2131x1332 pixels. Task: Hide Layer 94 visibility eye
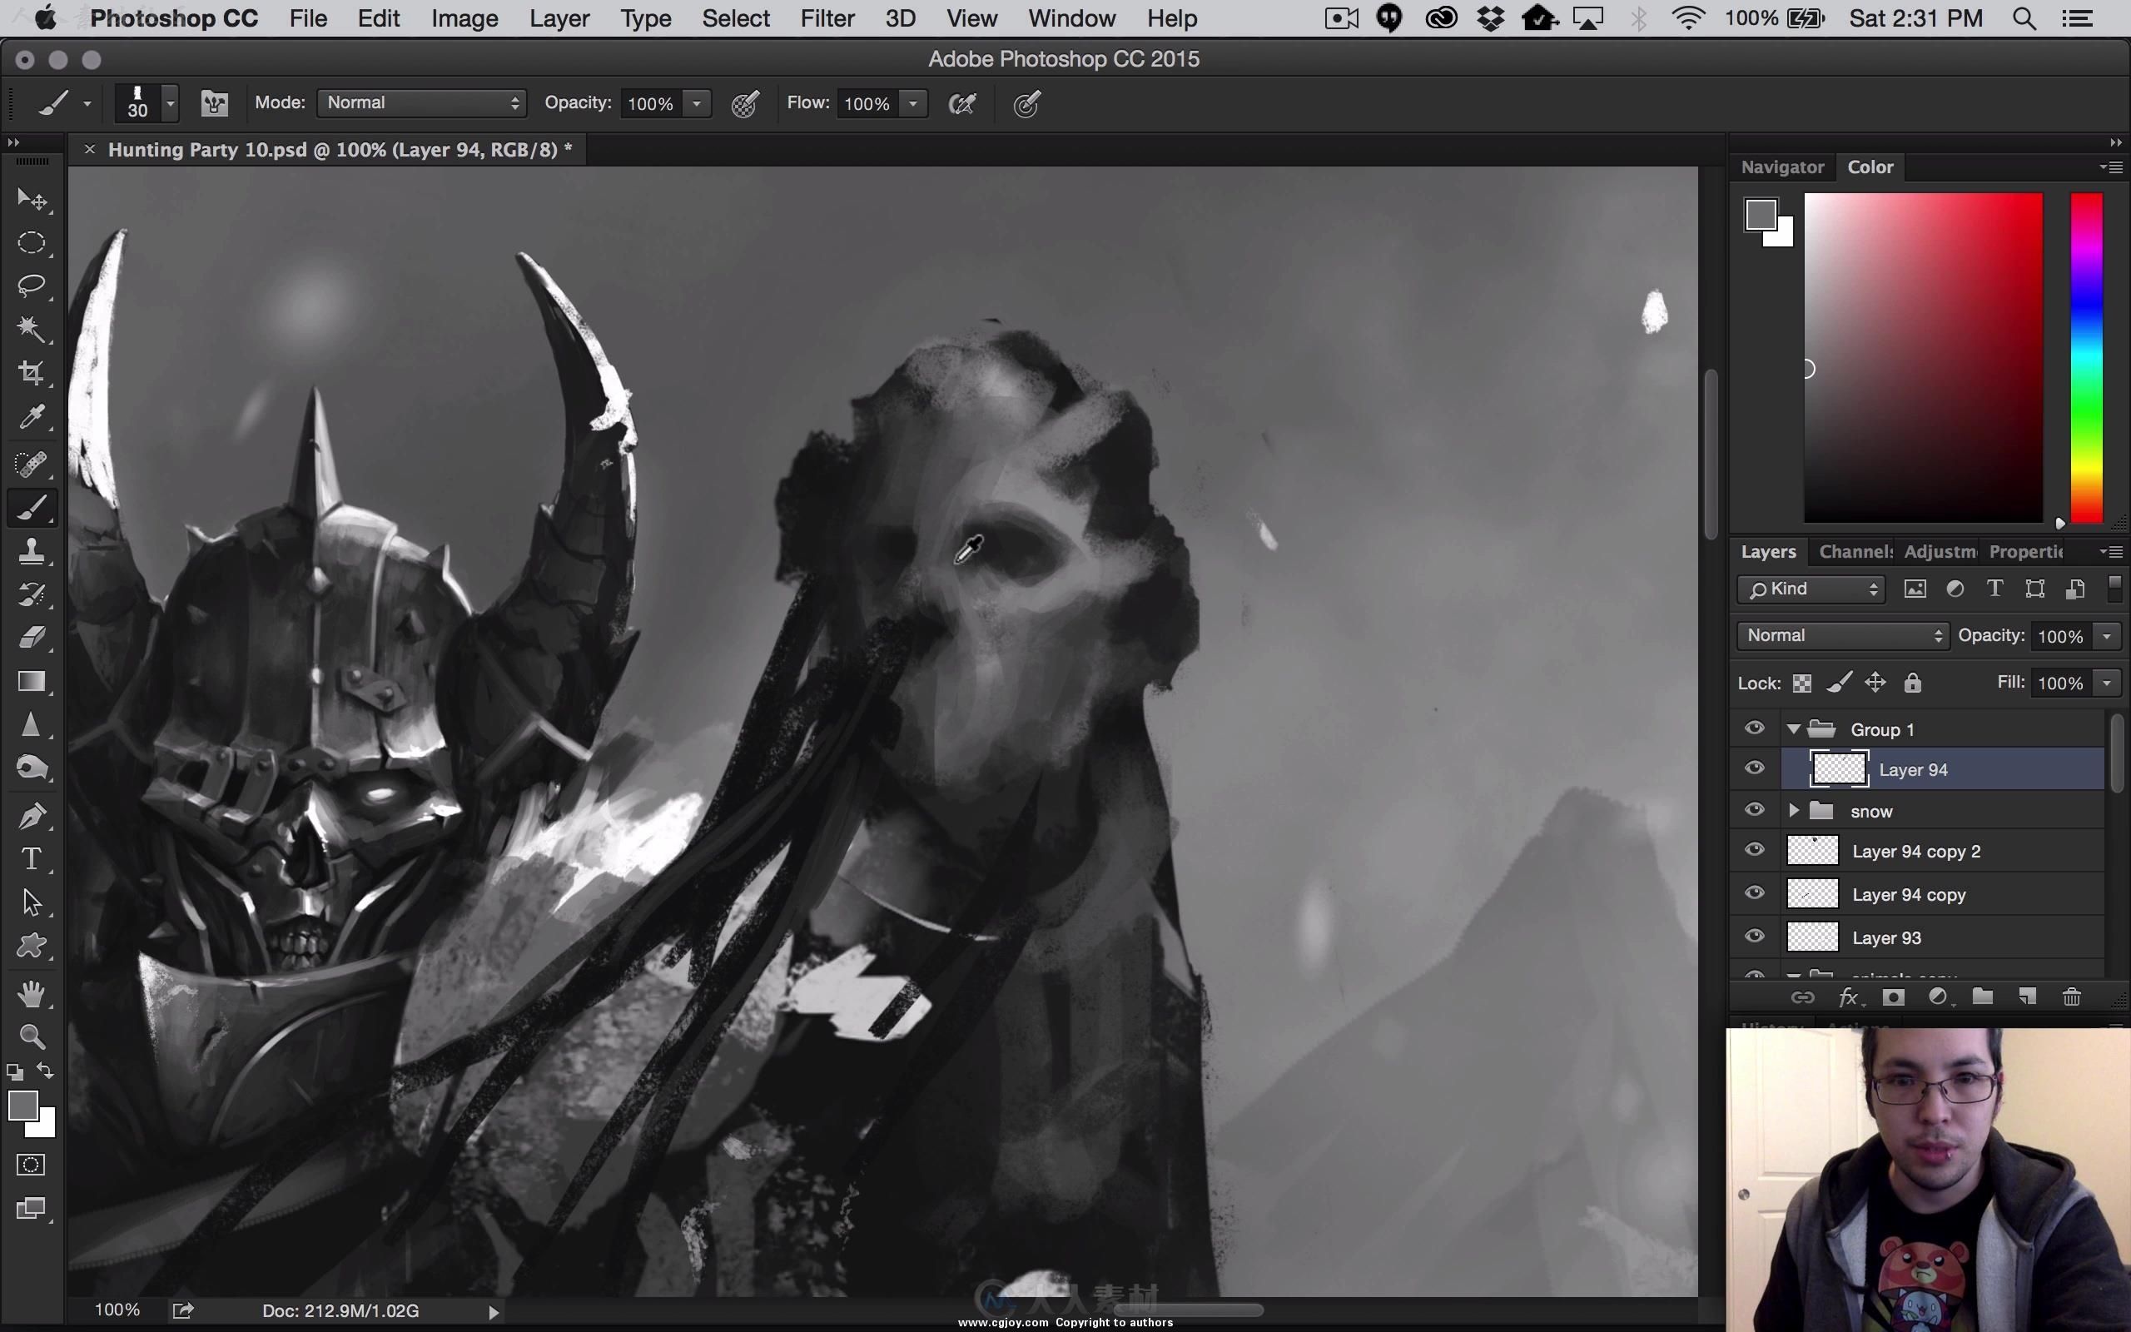tap(1754, 768)
